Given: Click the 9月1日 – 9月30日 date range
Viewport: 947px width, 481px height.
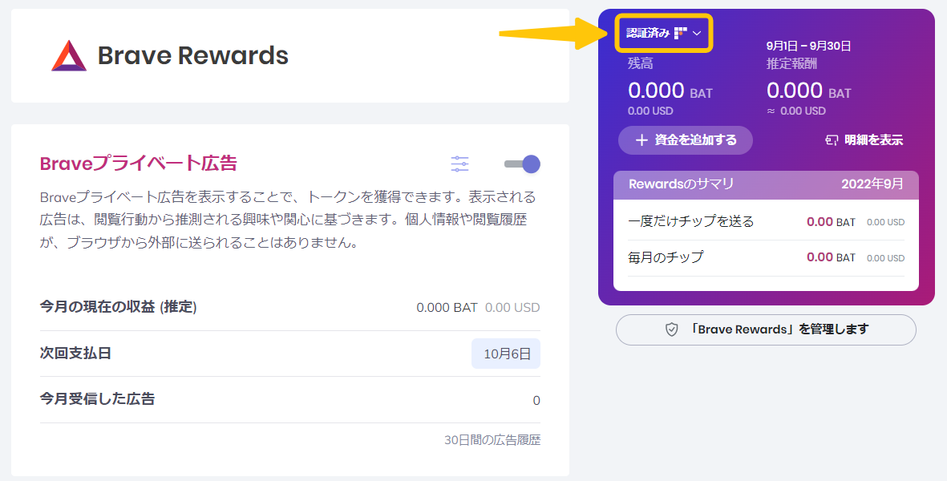Looking at the screenshot, I should click(x=809, y=46).
